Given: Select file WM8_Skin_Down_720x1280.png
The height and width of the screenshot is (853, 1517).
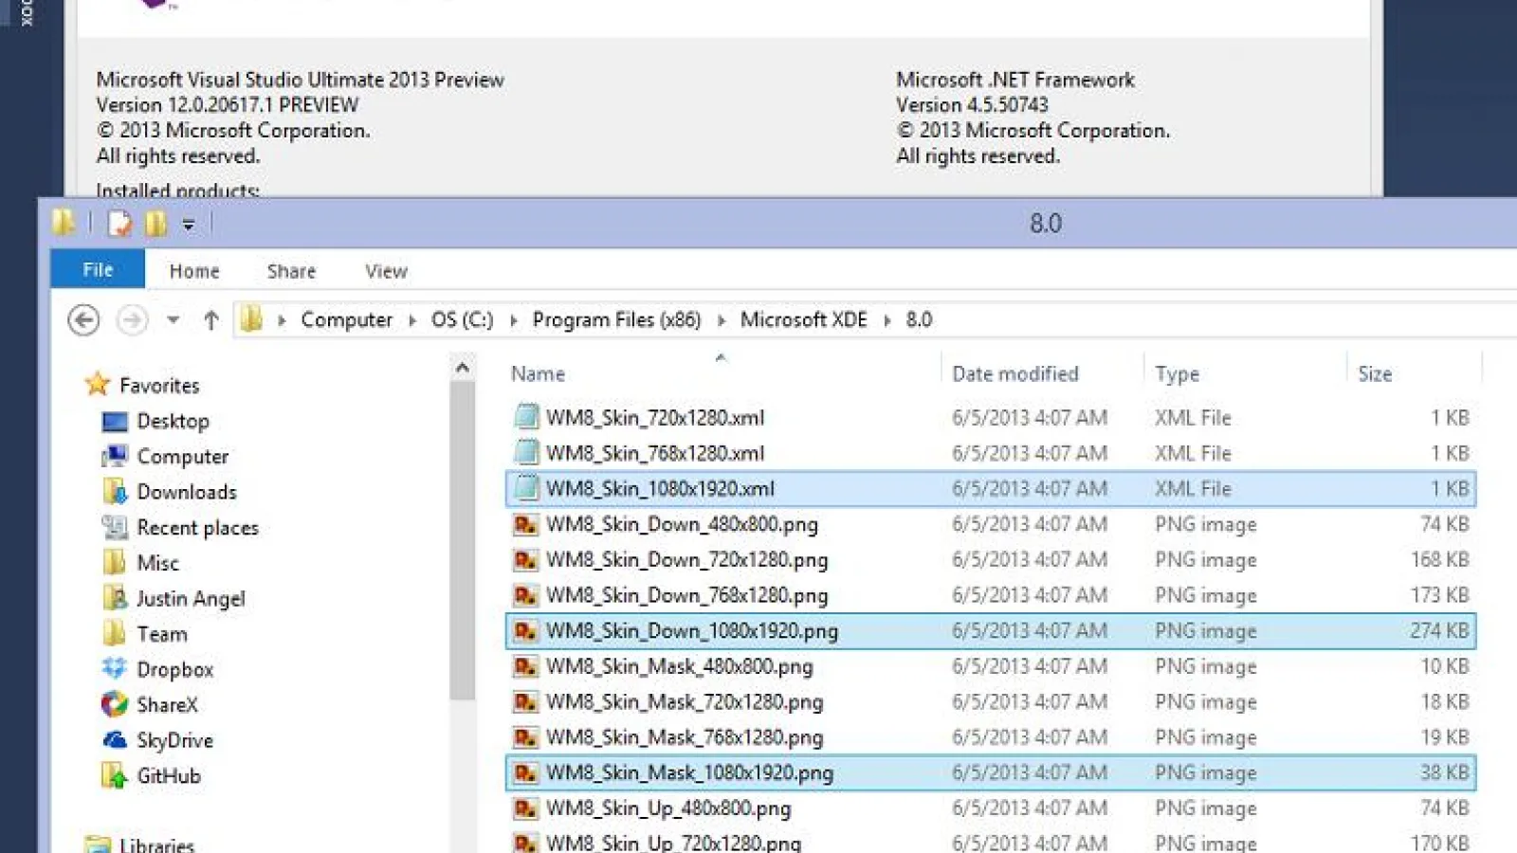Looking at the screenshot, I should click(991, 560).
